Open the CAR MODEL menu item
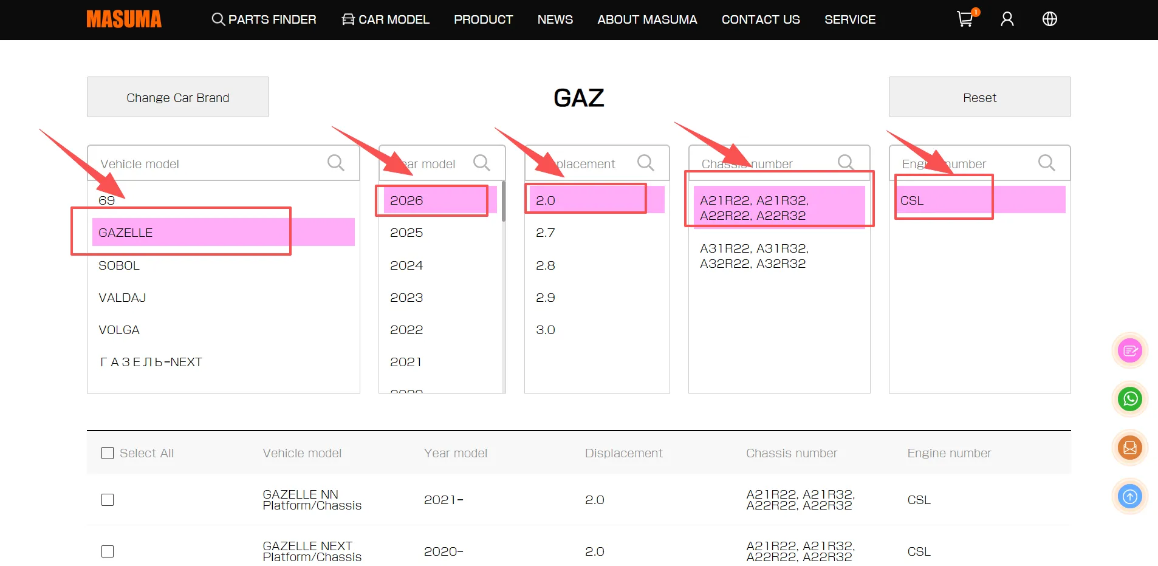1158x566 pixels. pyautogui.click(x=385, y=19)
